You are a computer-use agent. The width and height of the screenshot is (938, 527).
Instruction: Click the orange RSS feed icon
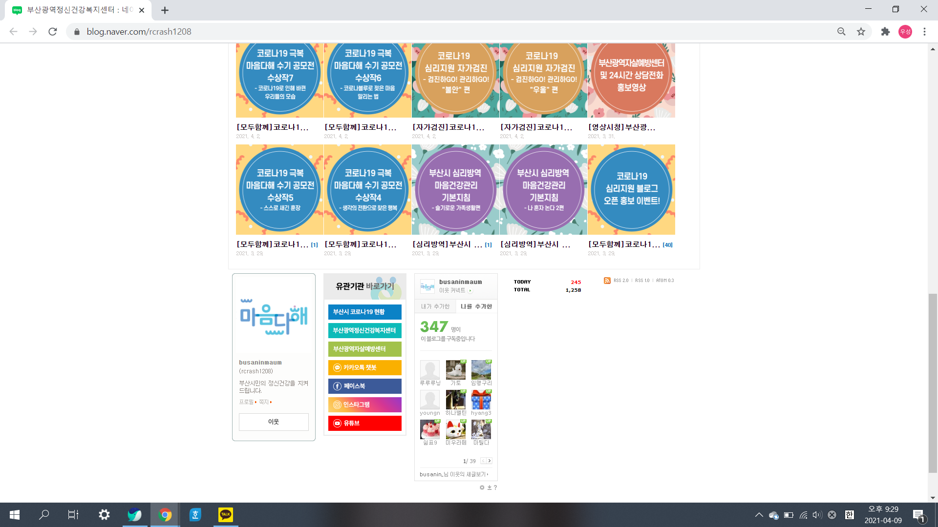[607, 281]
